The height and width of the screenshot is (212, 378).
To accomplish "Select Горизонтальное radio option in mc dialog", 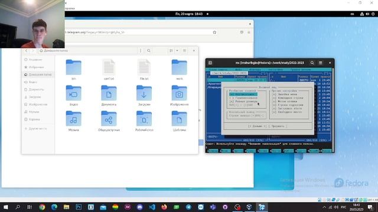I will tap(243, 98).
